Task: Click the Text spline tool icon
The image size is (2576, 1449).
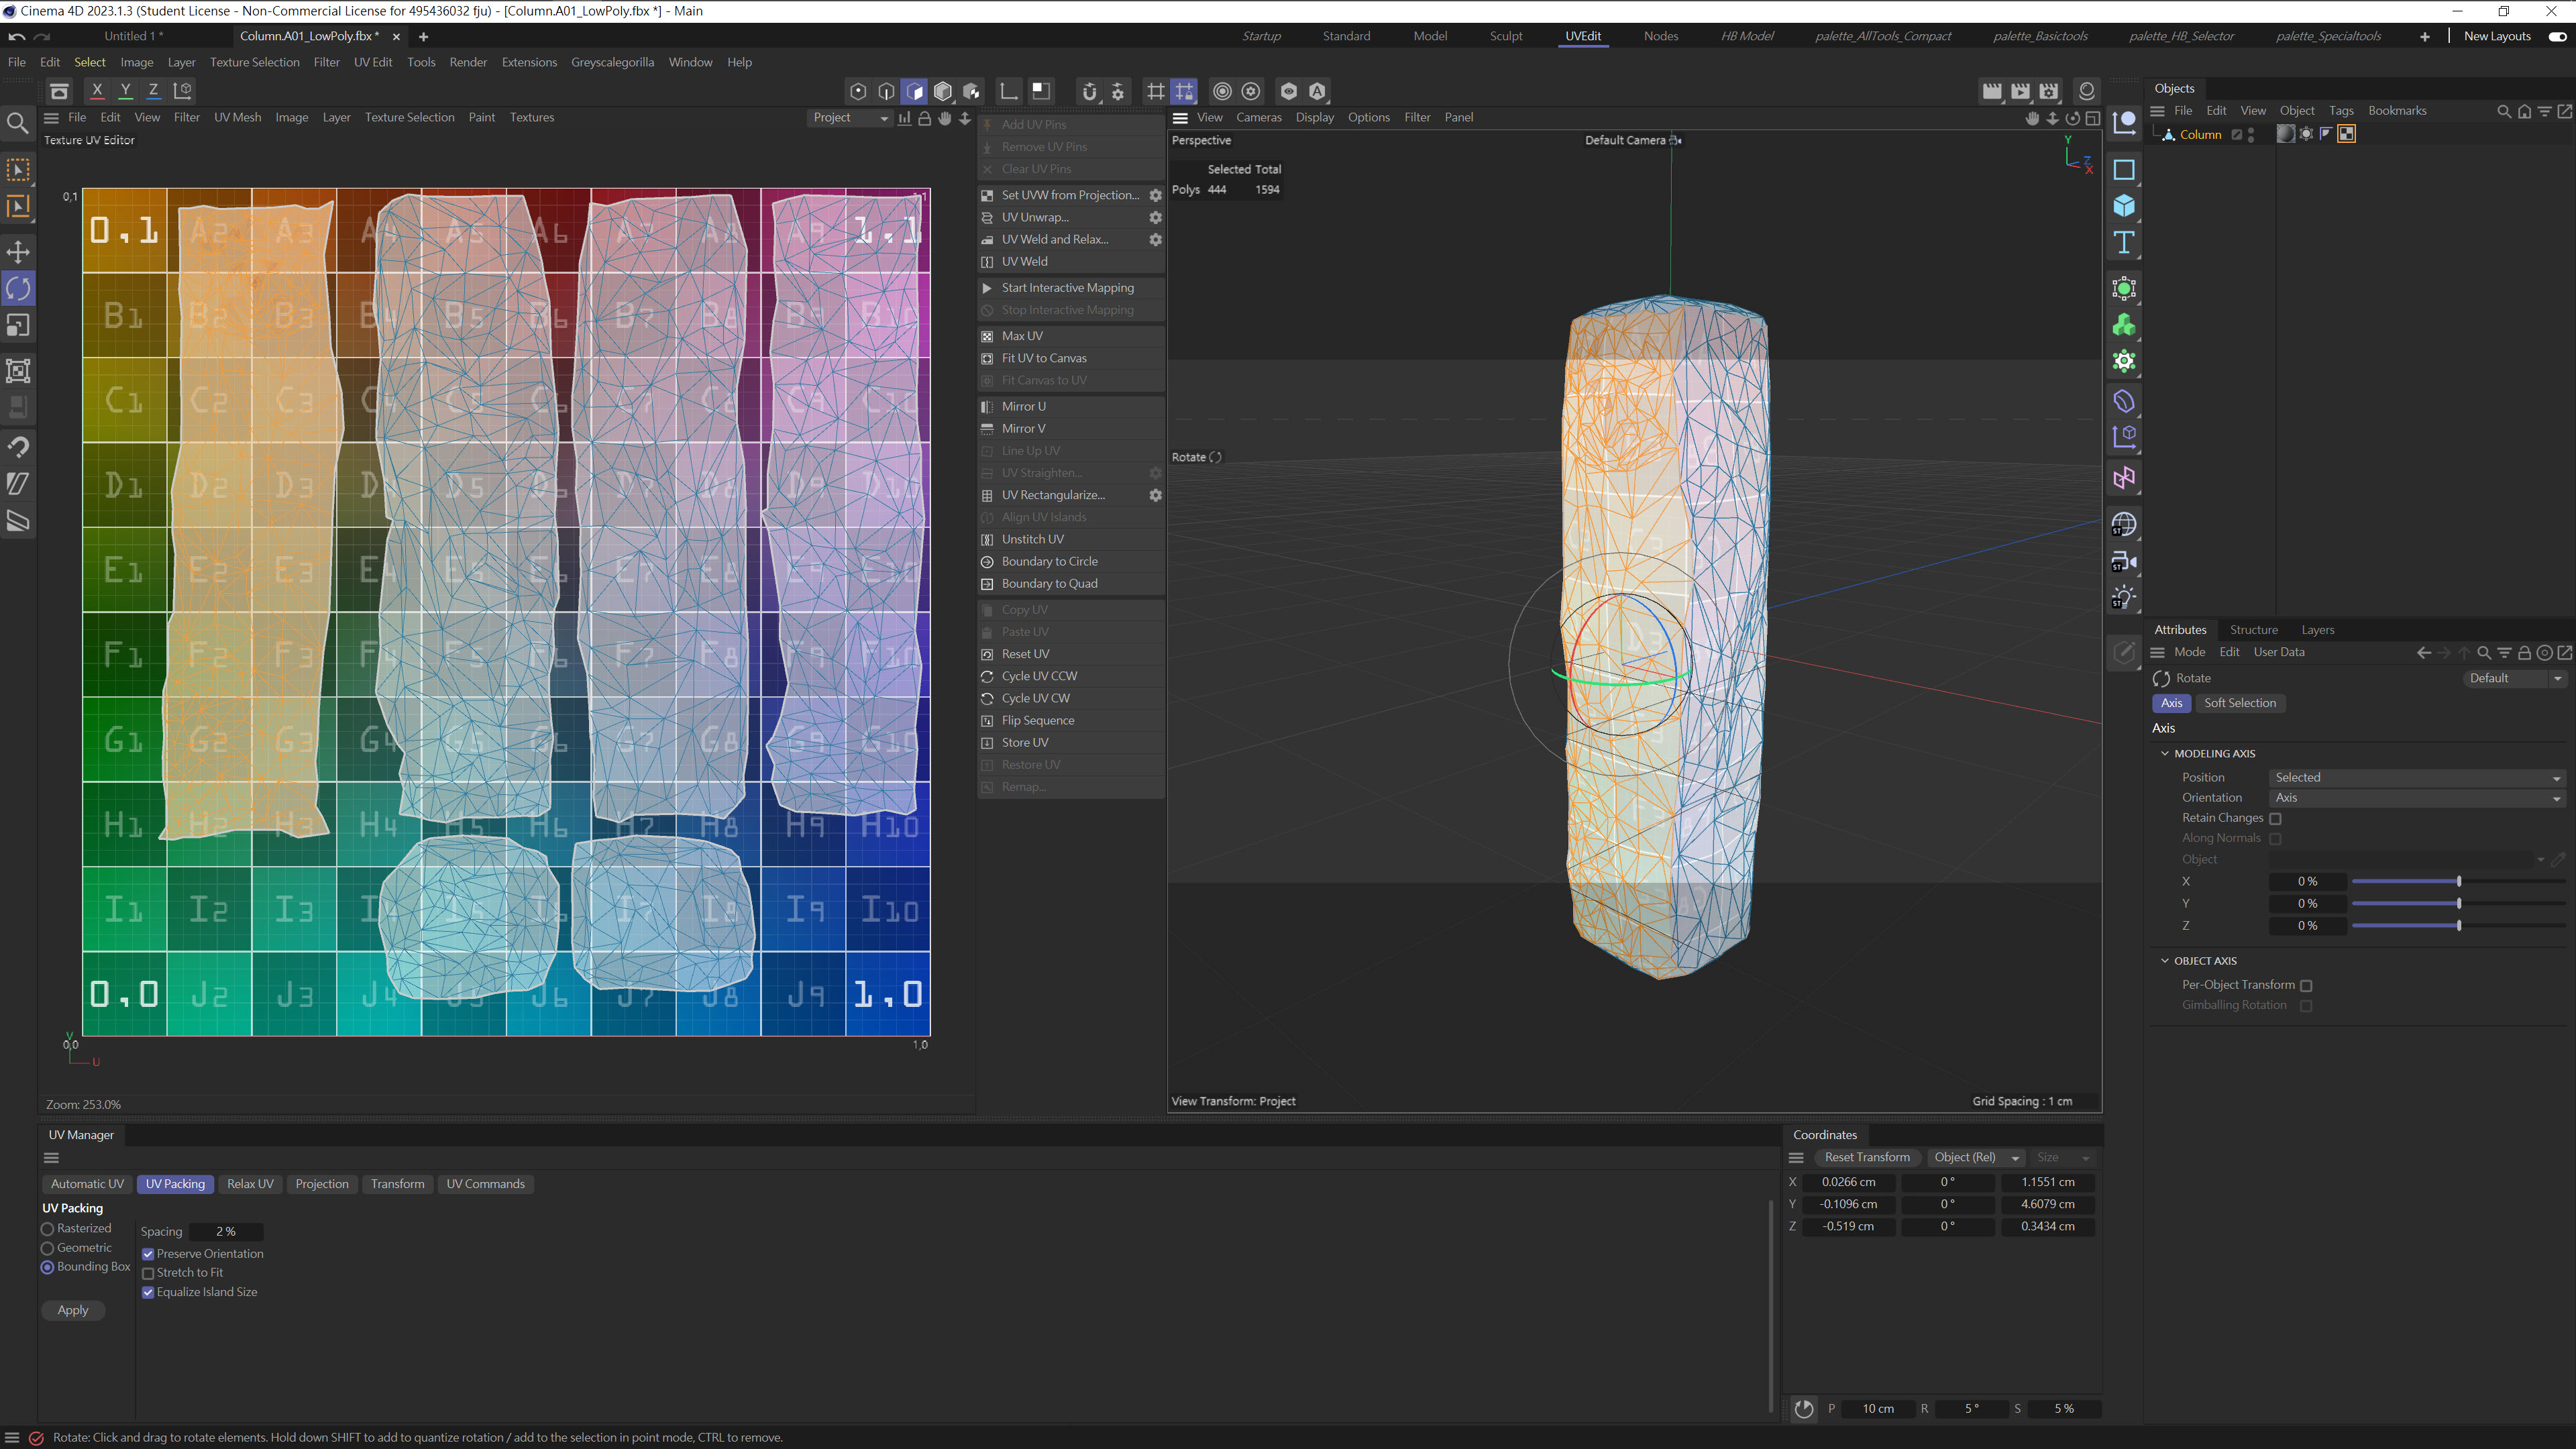Action: [2123, 243]
